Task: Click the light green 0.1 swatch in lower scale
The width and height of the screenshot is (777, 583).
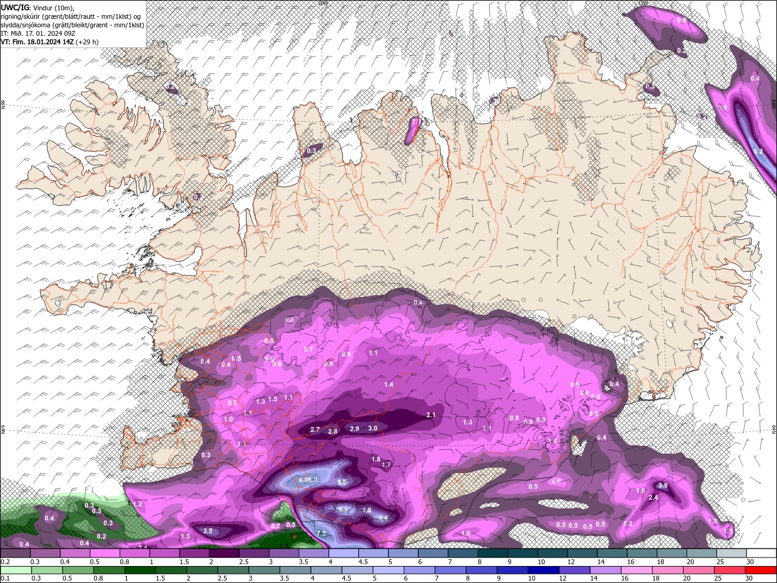Action: [x=15, y=570]
